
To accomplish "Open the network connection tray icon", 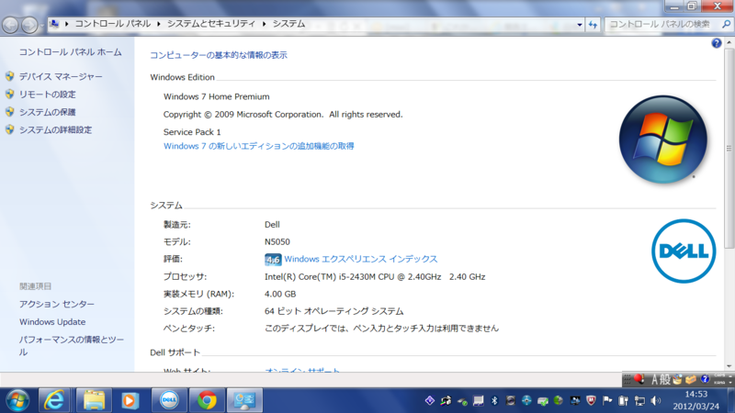I will coord(639,401).
